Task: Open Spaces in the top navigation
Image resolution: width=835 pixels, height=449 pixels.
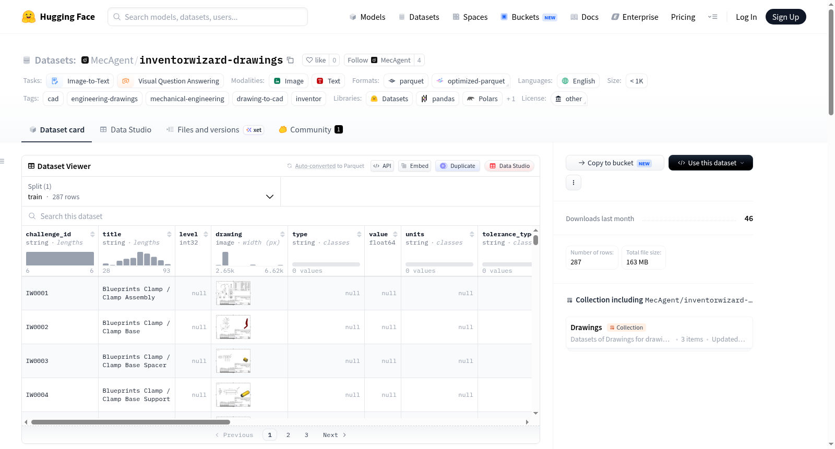Action: click(470, 17)
